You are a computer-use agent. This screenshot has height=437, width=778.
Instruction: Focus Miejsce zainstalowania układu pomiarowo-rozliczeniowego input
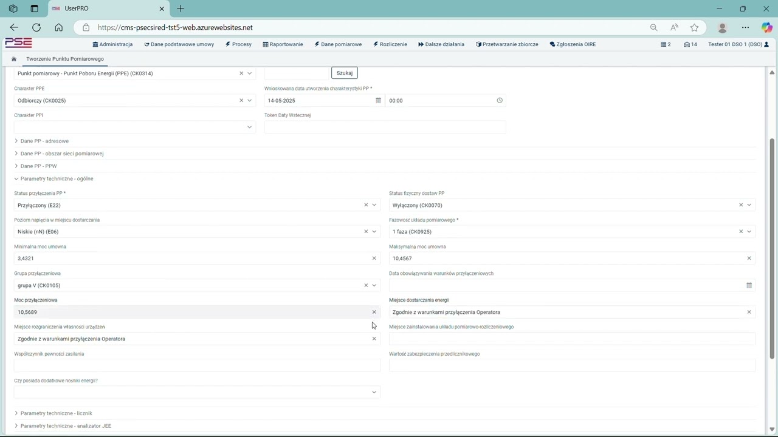[x=572, y=339]
